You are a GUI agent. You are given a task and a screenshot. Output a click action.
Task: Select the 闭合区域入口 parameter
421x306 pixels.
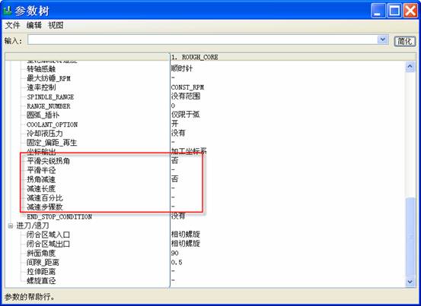point(48,235)
